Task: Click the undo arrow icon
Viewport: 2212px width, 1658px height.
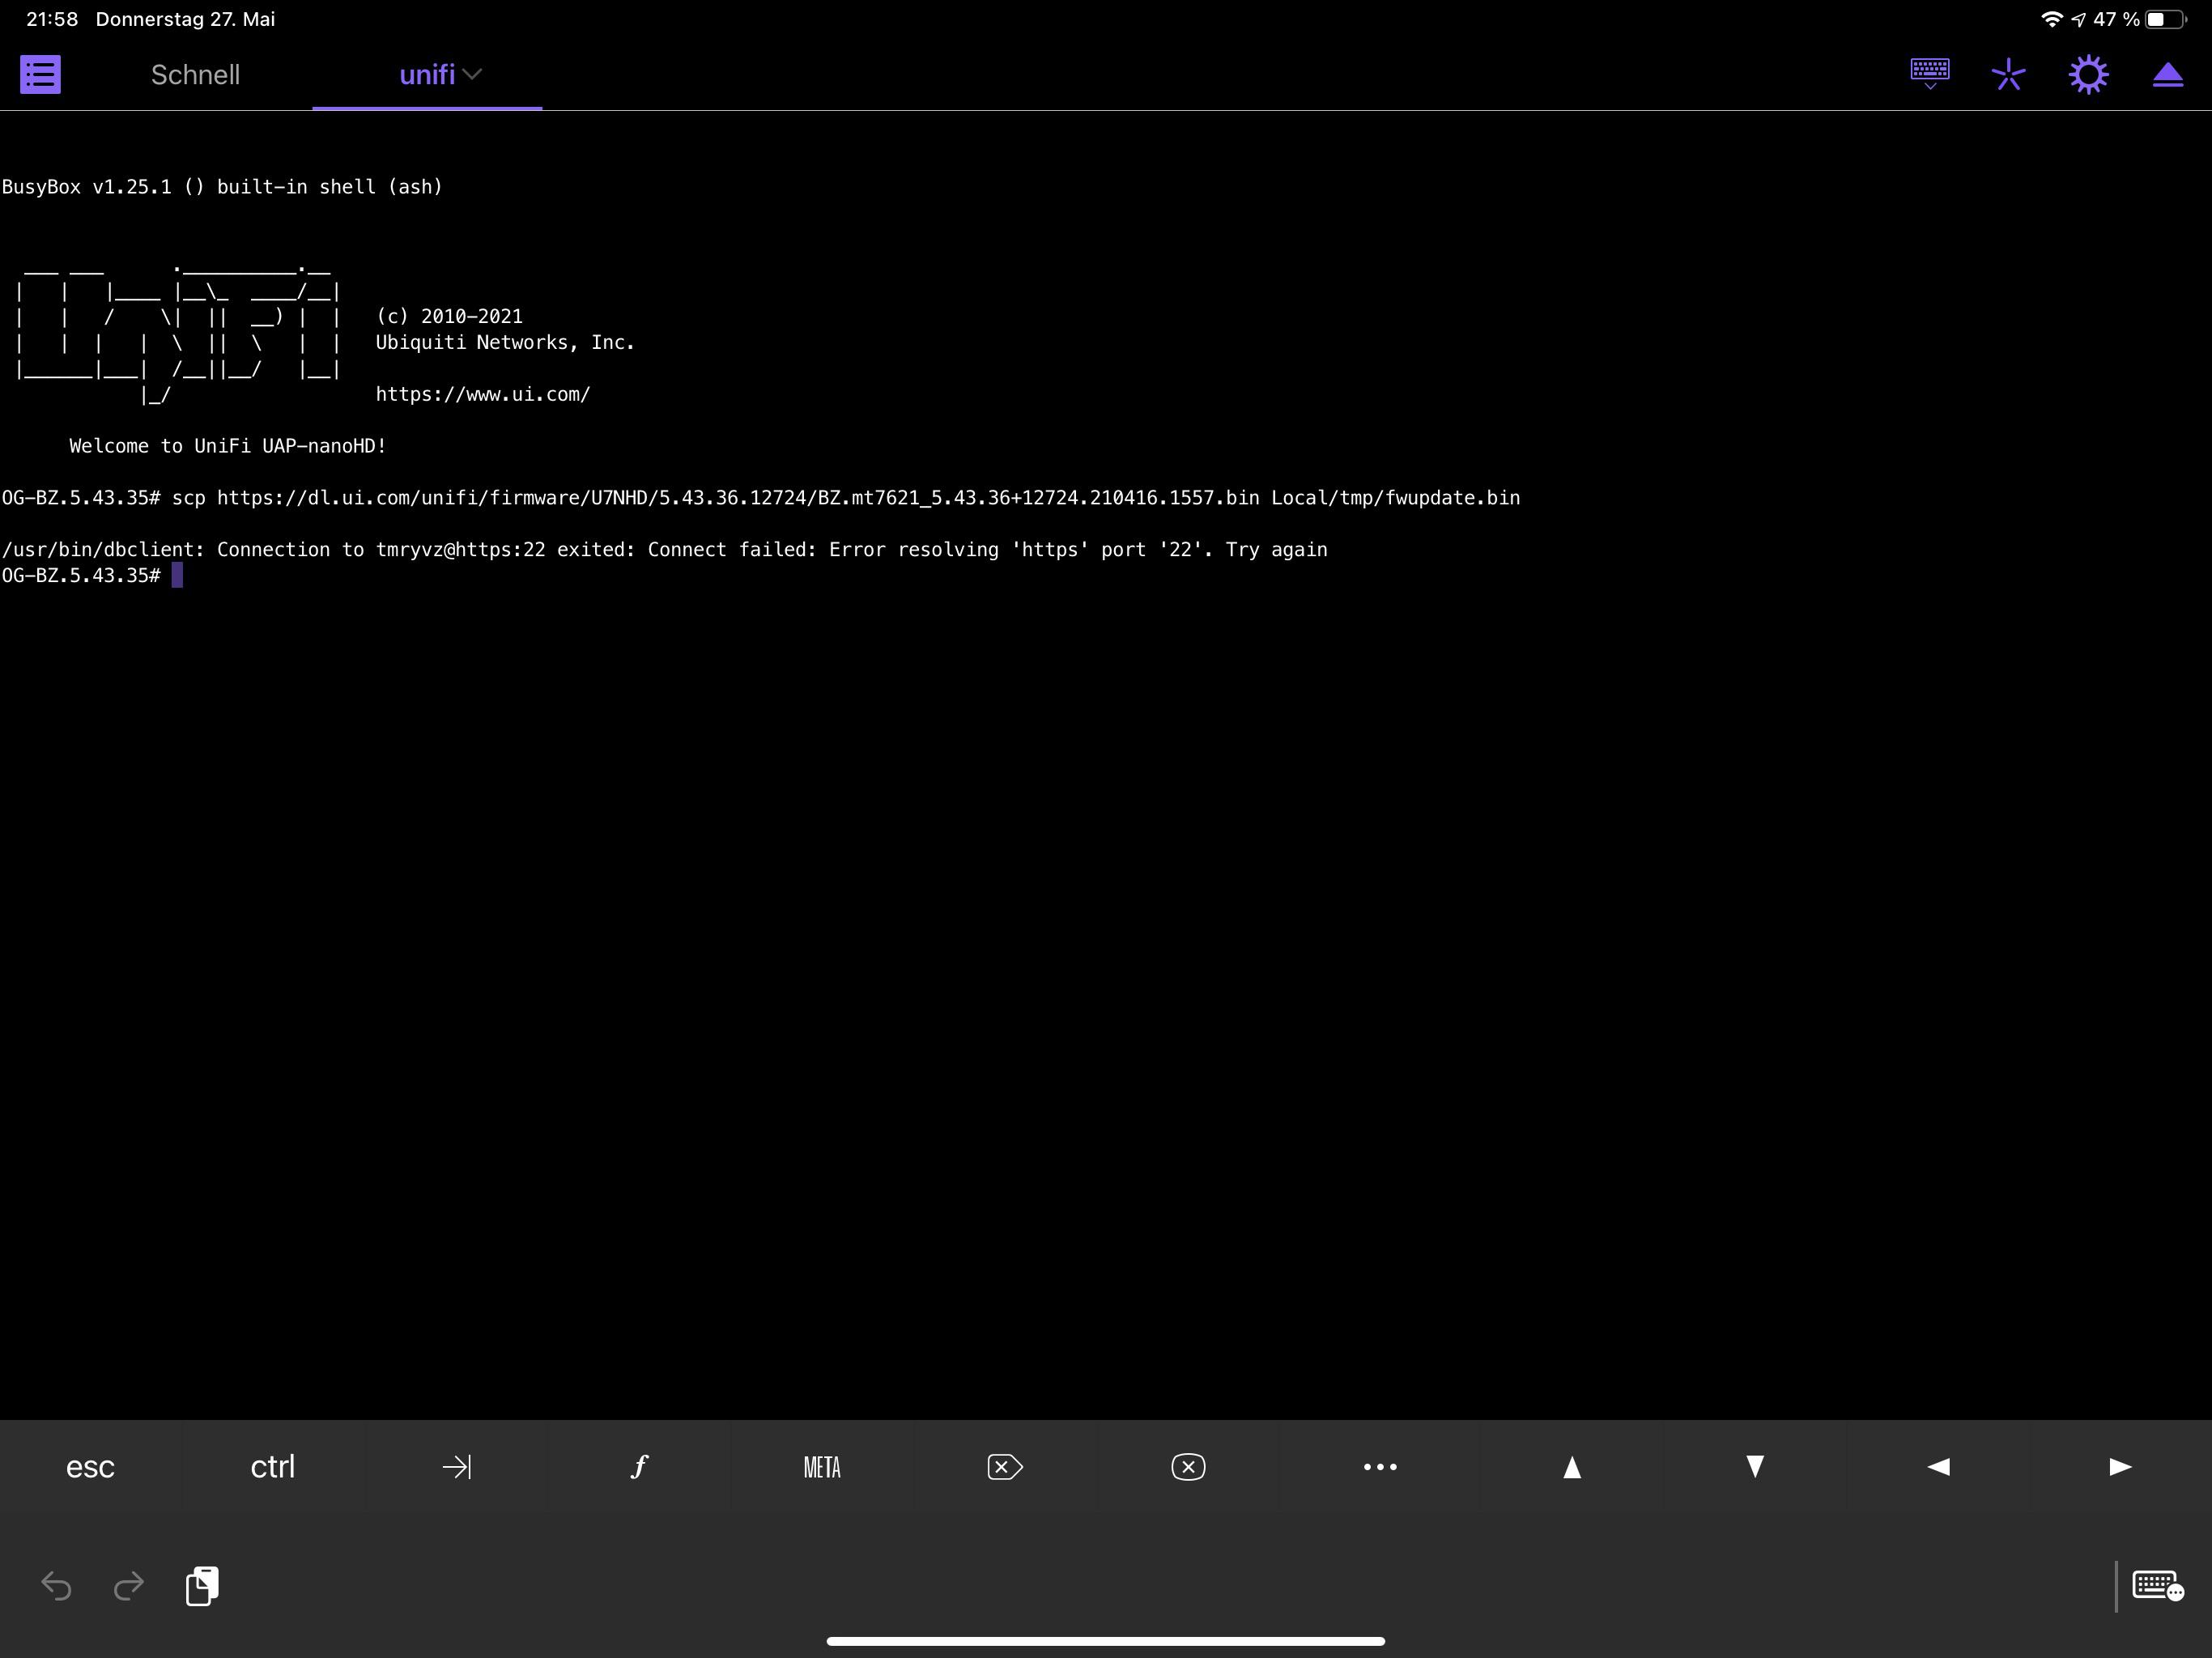Action: [x=56, y=1586]
